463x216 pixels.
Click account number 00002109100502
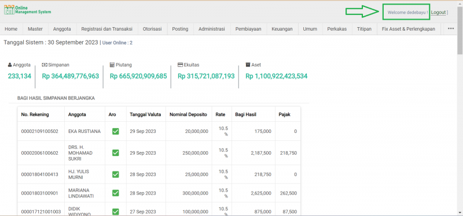(39, 132)
